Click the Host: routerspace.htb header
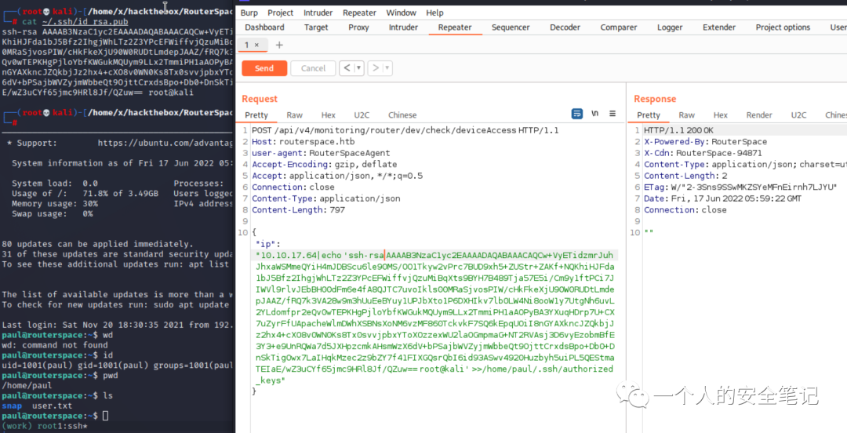This screenshot has height=433, width=847. tap(303, 142)
